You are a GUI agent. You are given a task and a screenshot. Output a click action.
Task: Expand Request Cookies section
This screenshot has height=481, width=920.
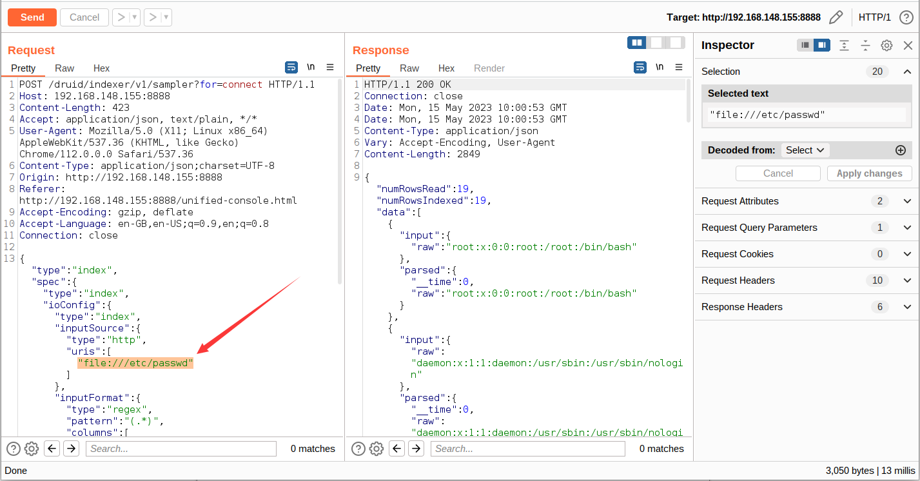coord(807,254)
